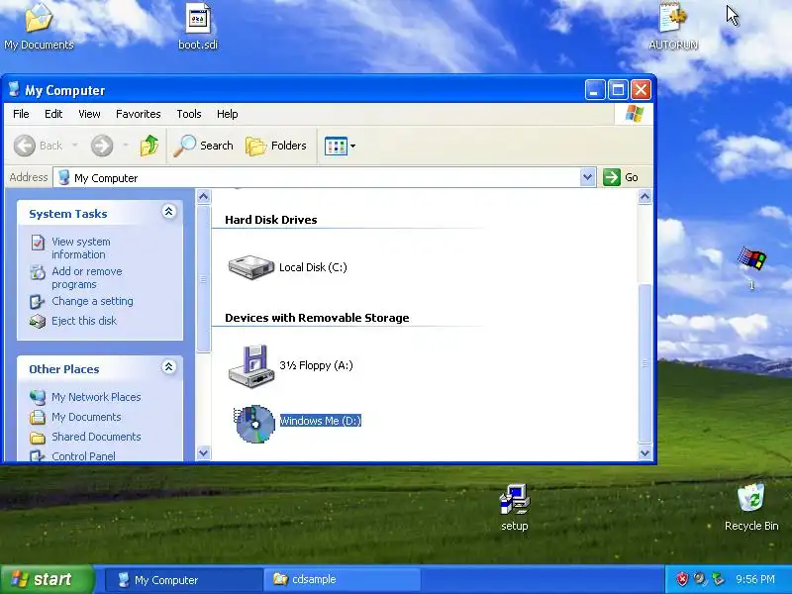Click the My Network Places icon

coord(38,398)
